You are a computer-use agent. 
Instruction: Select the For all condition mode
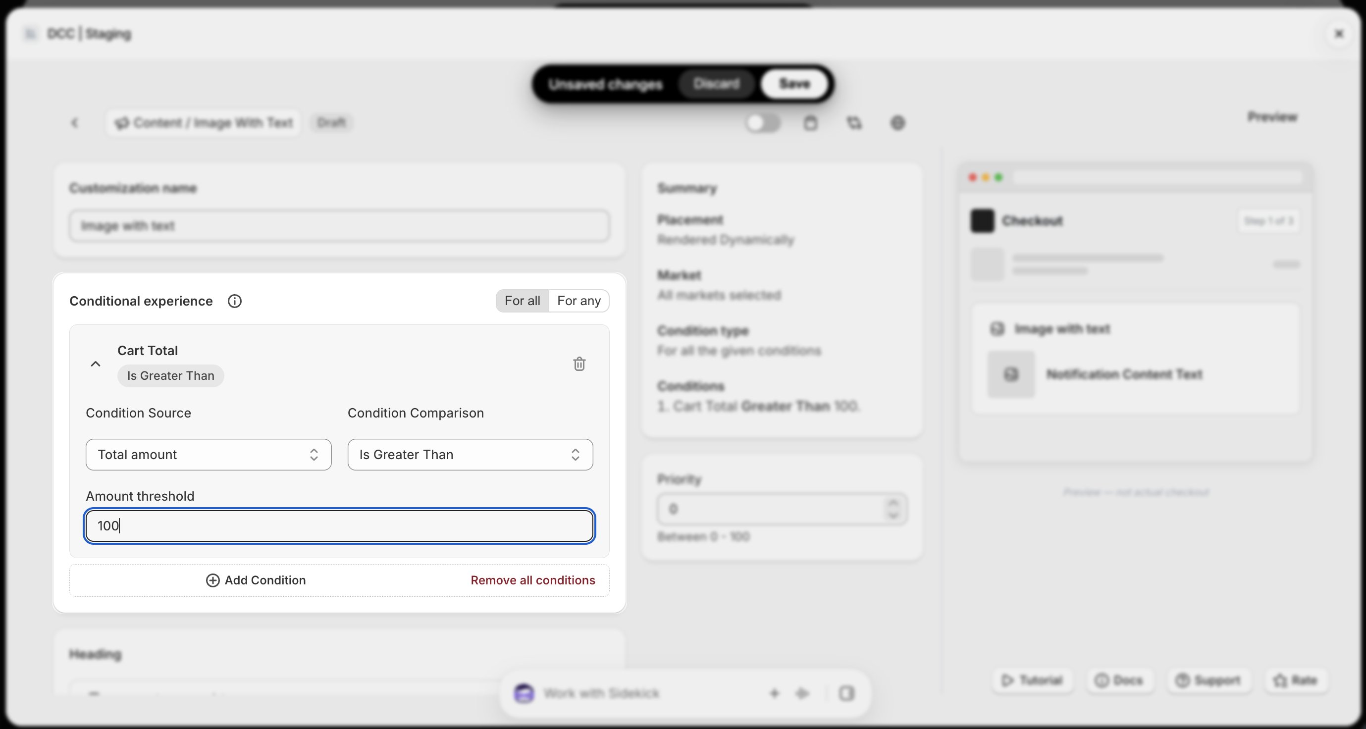point(523,301)
